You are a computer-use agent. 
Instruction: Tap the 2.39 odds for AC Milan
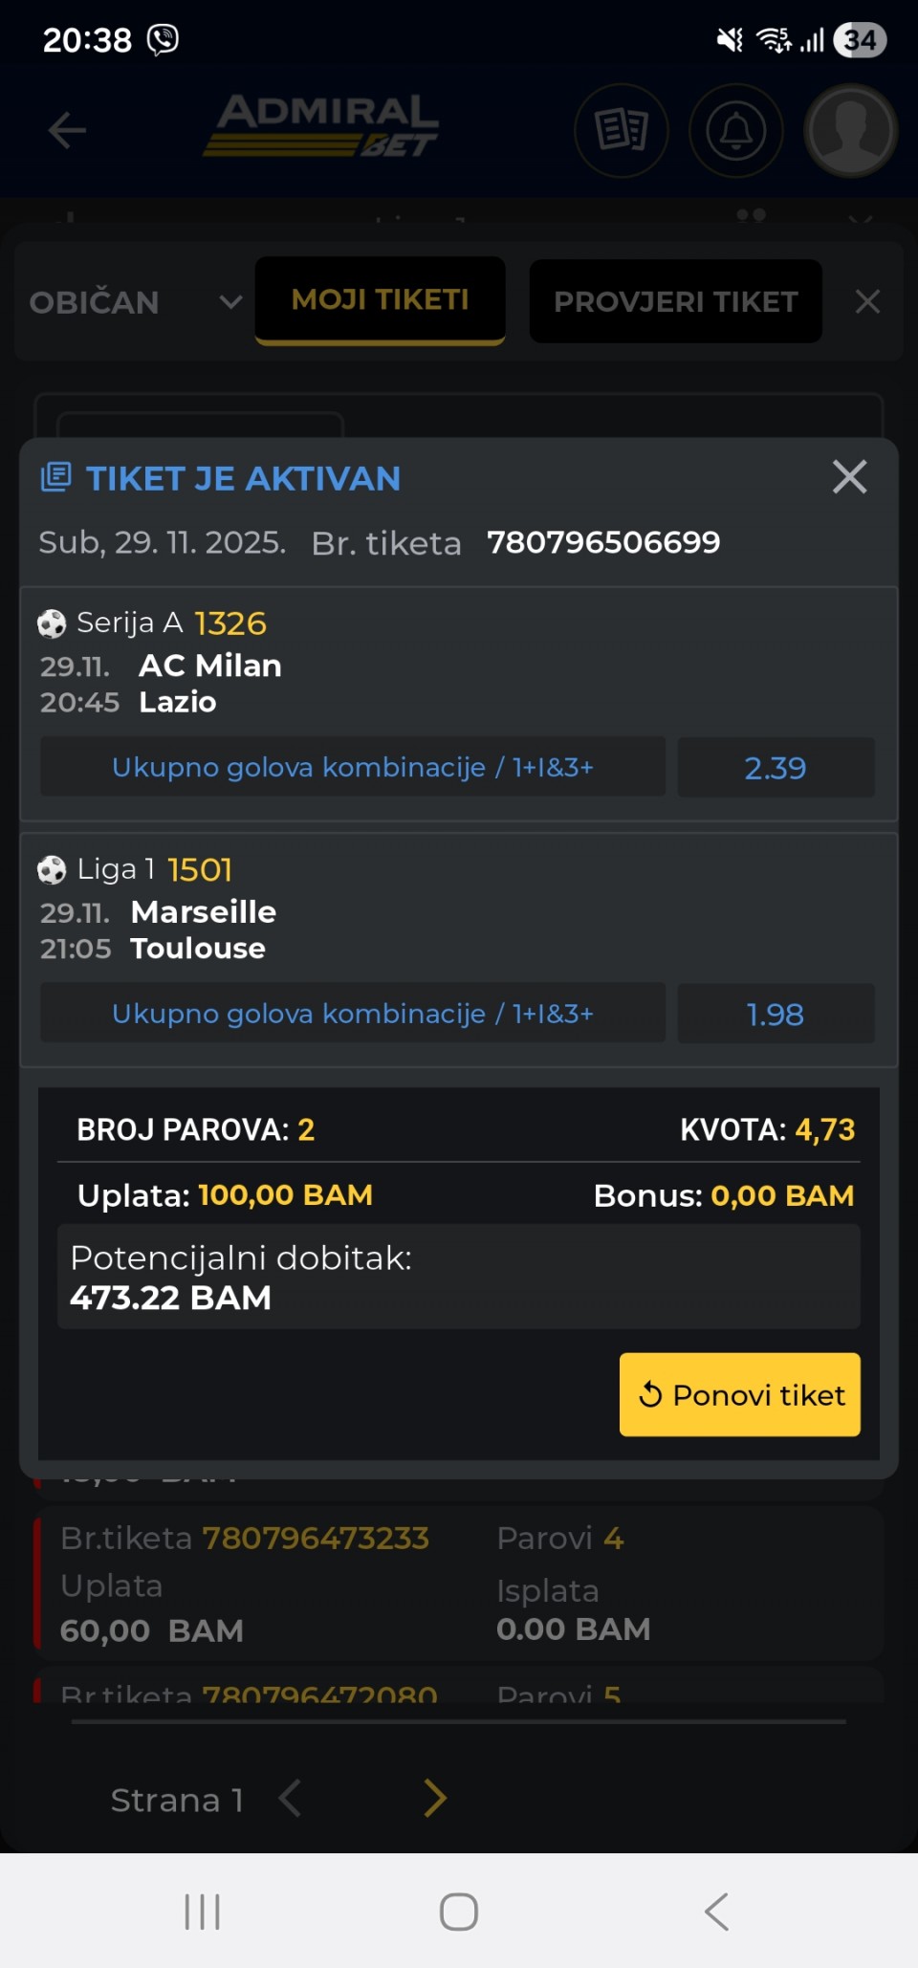(776, 767)
